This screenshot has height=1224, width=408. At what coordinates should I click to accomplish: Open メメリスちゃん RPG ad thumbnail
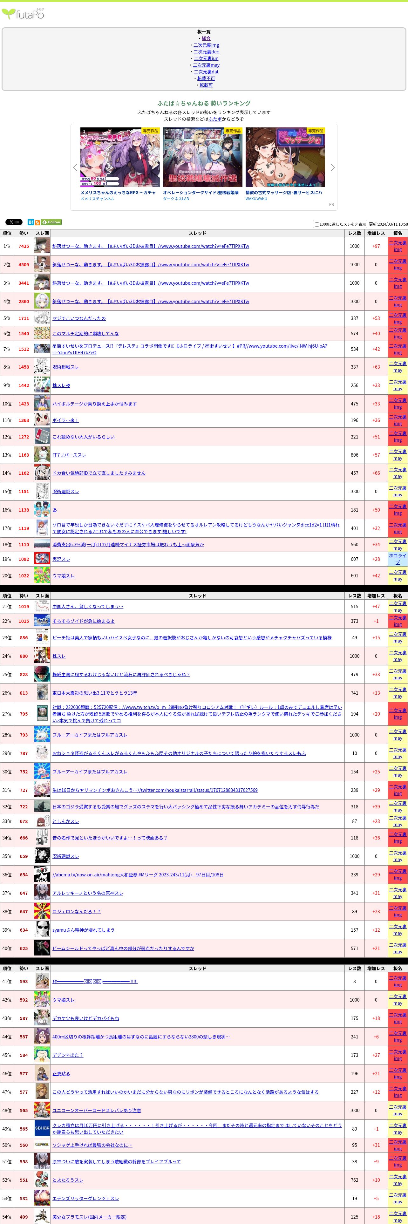point(120,157)
